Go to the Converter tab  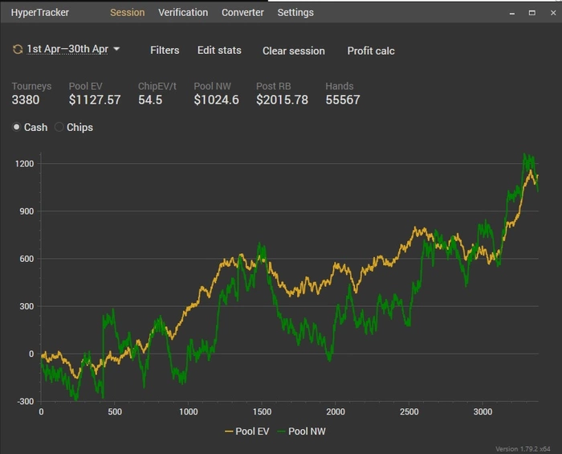click(x=242, y=13)
